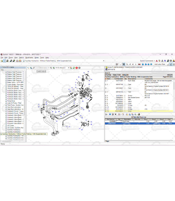175x201 pixels.
Task: Select checkbox for item 7 Valve
Action: point(105,102)
